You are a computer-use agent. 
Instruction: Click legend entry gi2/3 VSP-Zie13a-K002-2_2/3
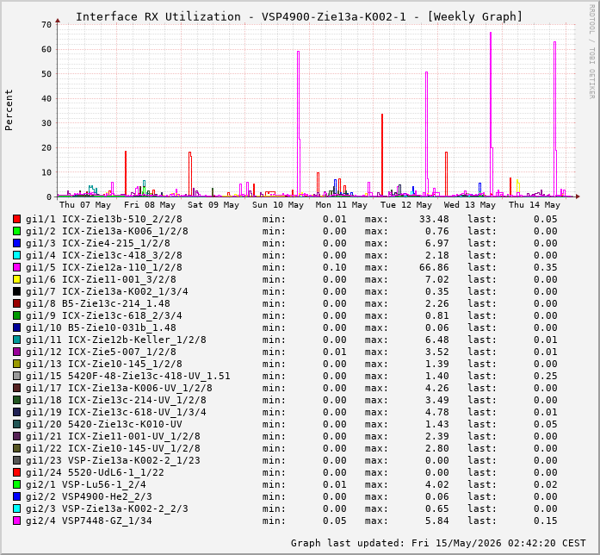click(107, 508)
